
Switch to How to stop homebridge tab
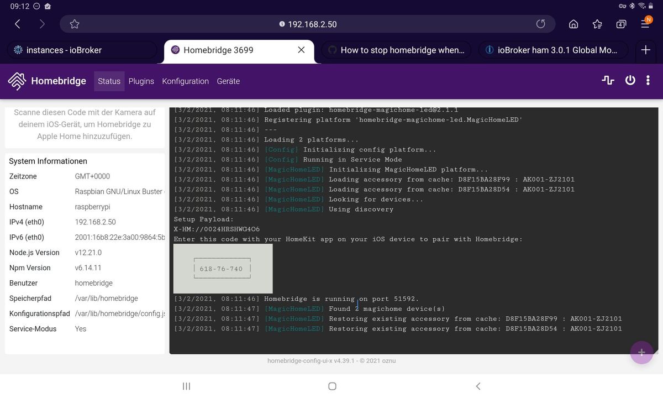(x=396, y=50)
